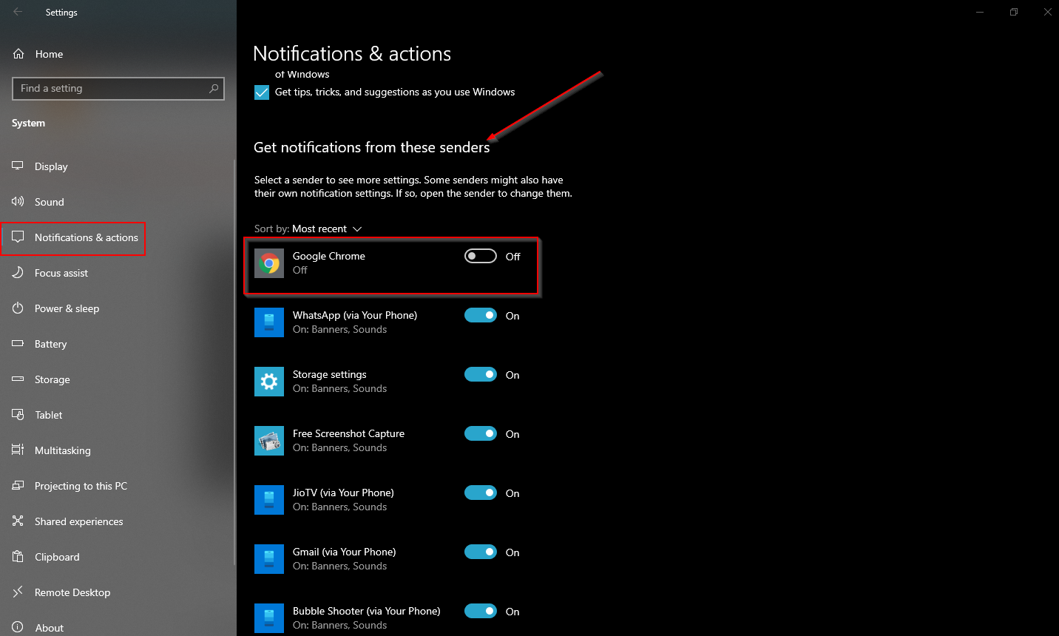The height and width of the screenshot is (636, 1059).
Task: Click the Bubble Shooter sender icon
Action: click(x=269, y=618)
